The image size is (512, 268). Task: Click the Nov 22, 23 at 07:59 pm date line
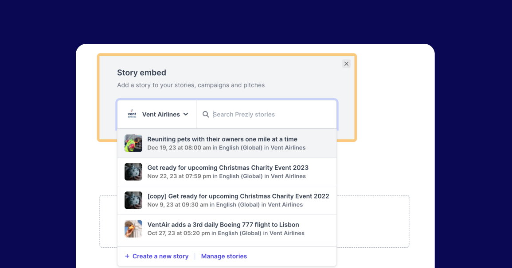(x=227, y=176)
